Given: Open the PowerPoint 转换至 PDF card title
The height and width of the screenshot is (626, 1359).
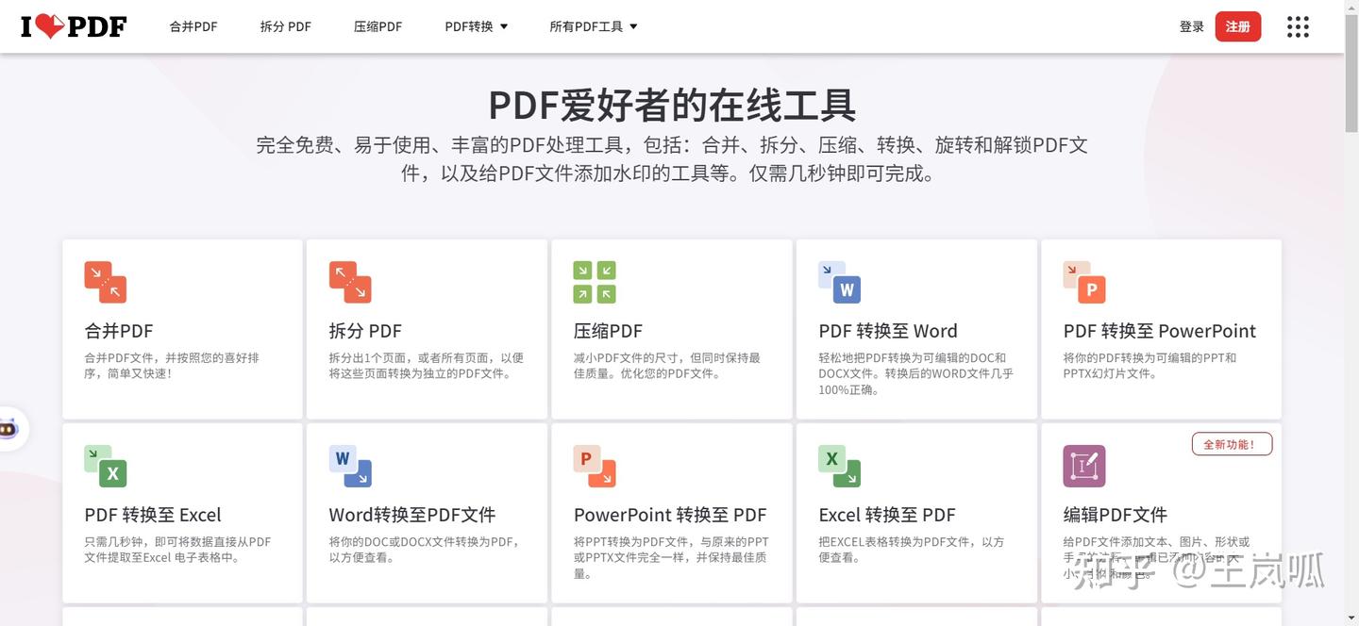Looking at the screenshot, I should [x=670, y=515].
